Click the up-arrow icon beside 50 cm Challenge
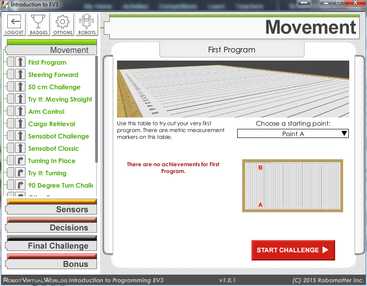Screen dimensions: 367x286 (x=20, y=87)
